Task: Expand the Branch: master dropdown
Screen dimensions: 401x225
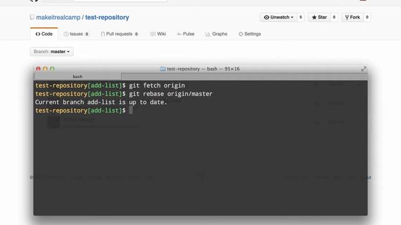Action: pyautogui.click(x=51, y=52)
